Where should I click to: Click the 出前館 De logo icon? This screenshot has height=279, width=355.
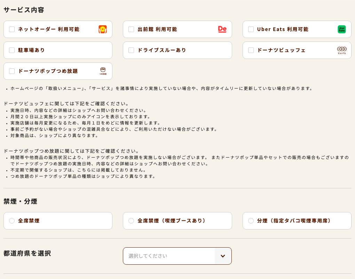(222, 29)
